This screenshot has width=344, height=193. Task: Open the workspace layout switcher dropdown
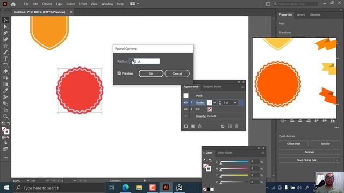[x=135, y=4]
